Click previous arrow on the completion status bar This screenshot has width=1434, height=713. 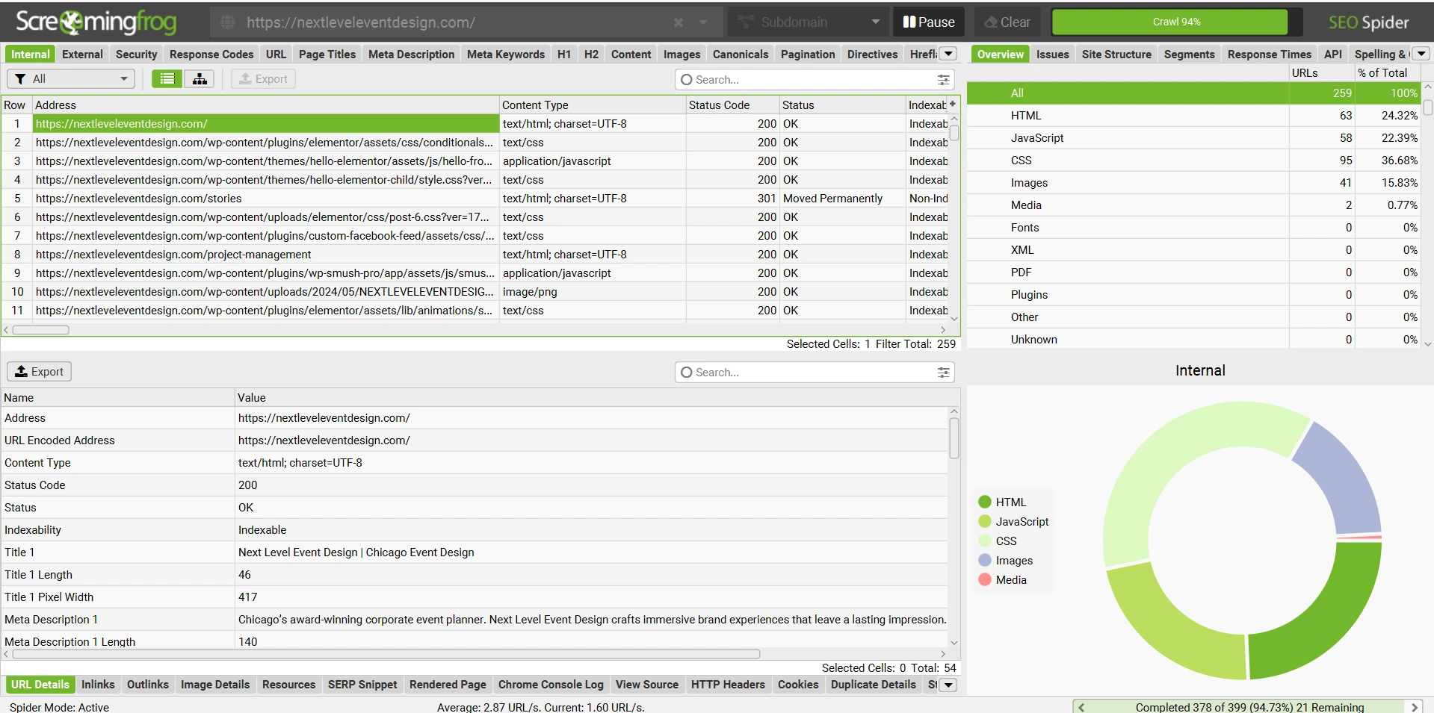[1081, 707]
